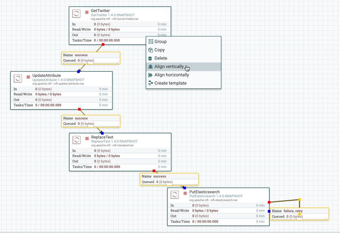340x233 pixels.
Task: Click the yellow bend point on retry connection
Action: (299, 200)
